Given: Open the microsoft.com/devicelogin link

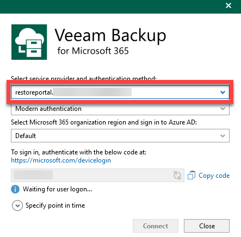Looking at the screenshot, I should point(61,160).
